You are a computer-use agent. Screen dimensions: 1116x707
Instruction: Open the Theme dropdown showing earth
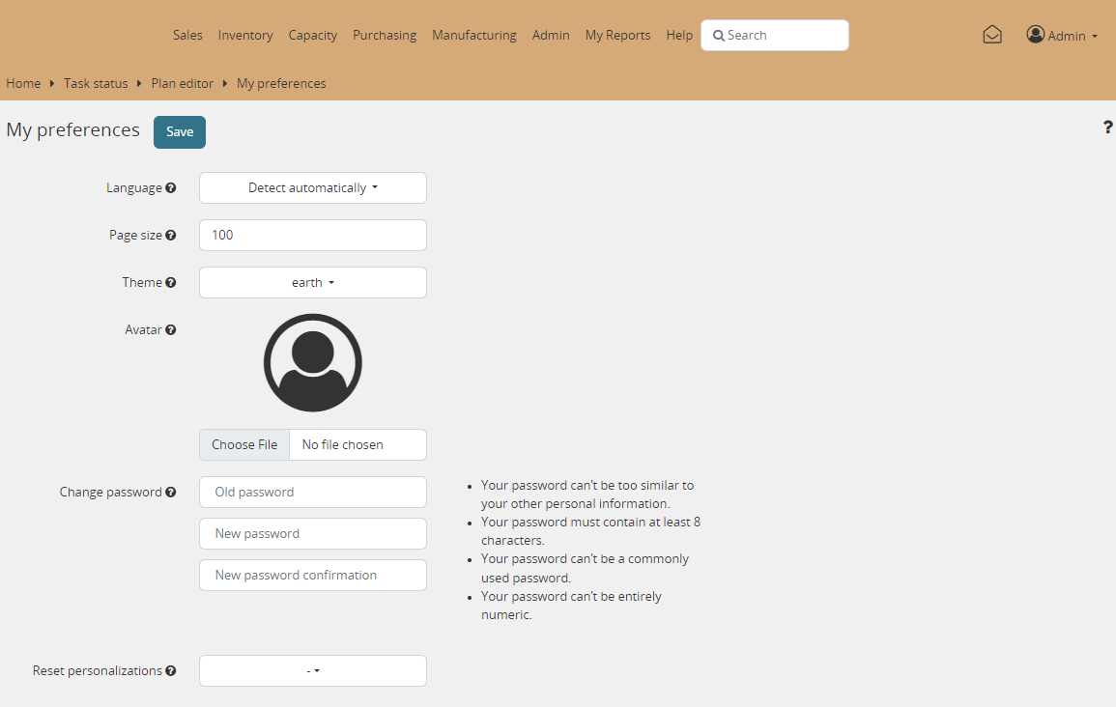tap(312, 283)
